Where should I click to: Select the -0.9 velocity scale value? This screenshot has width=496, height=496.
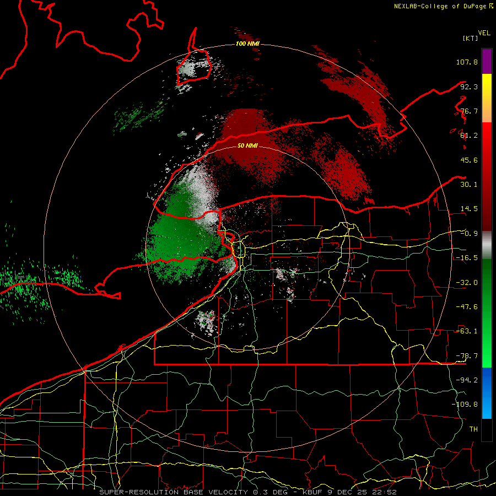pos(469,234)
